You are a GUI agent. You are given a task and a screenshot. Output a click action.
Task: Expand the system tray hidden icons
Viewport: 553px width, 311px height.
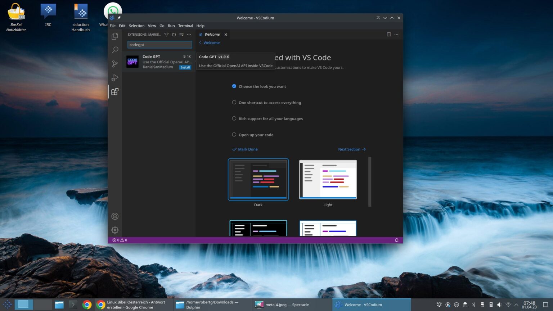pyautogui.click(x=516, y=304)
